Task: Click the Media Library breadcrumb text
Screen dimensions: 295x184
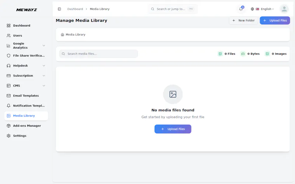Action: click(x=100, y=9)
